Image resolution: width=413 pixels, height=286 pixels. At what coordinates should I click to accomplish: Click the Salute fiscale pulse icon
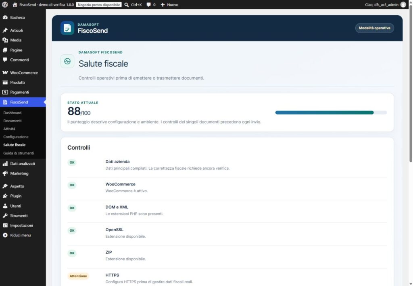pos(67,61)
